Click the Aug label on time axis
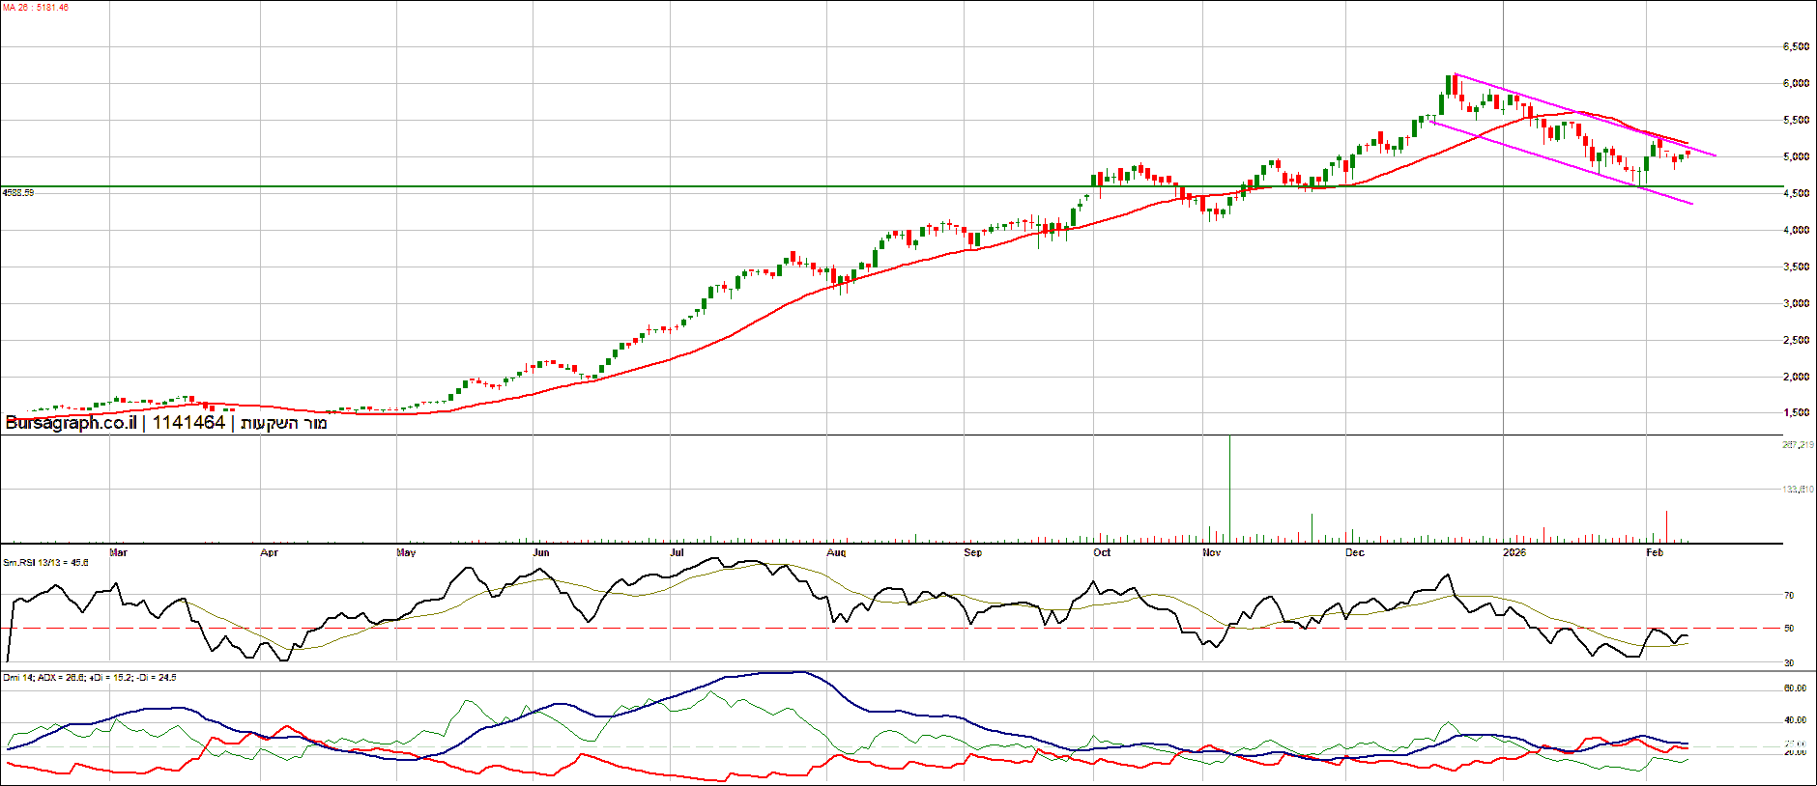The width and height of the screenshot is (1817, 786). pos(836,552)
